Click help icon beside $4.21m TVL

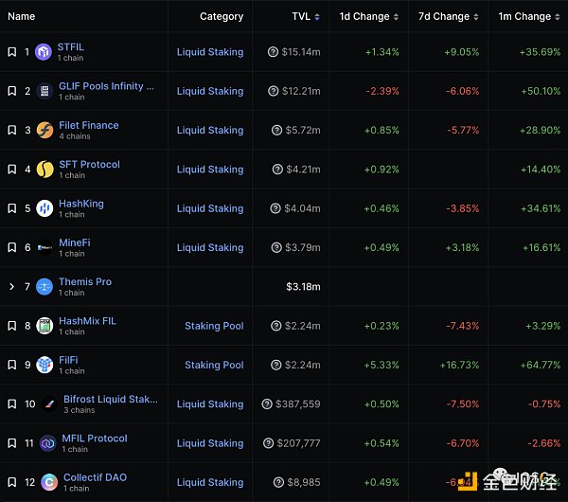(277, 170)
